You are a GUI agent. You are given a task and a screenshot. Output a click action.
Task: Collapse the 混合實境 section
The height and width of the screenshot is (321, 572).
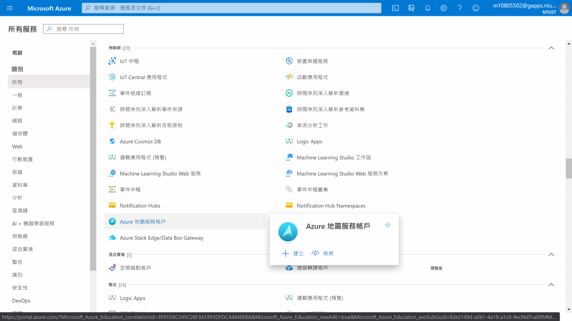(551, 254)
